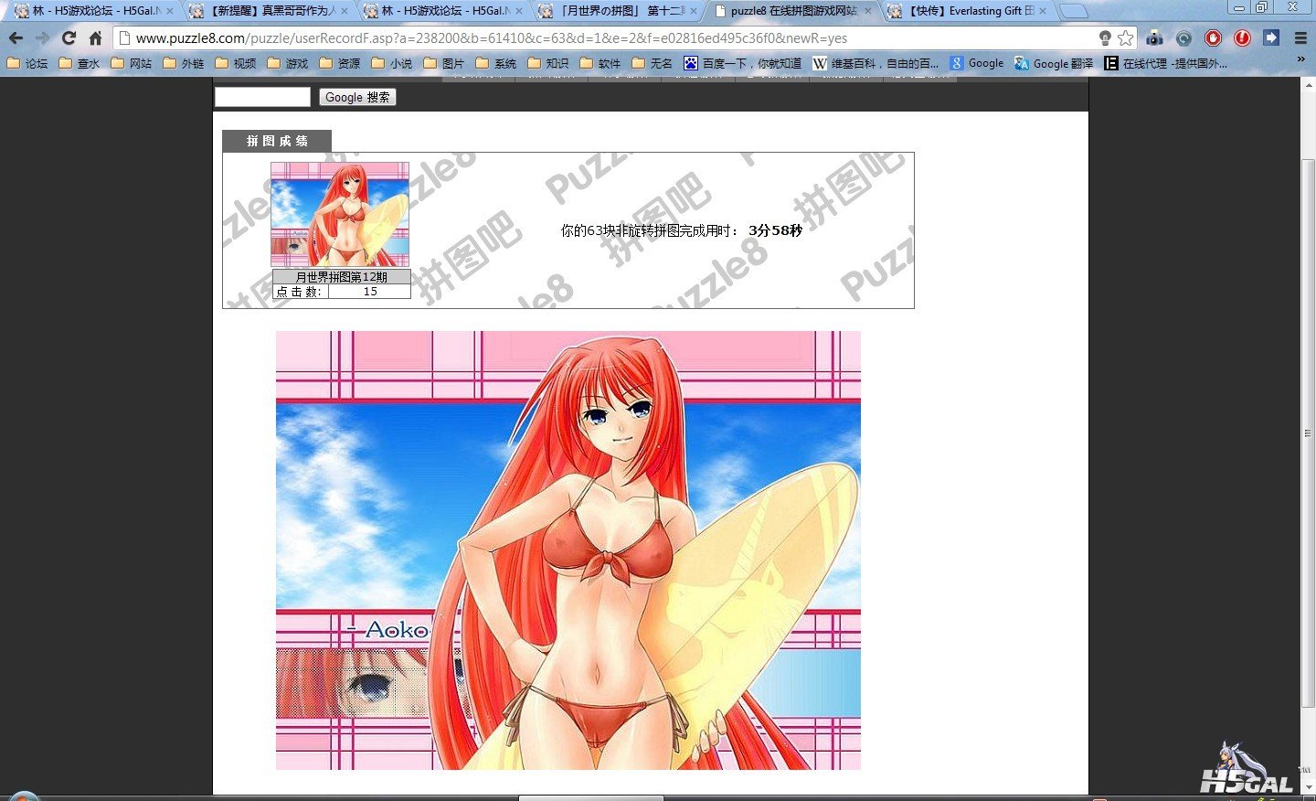The width and height of the screenshot is (1316, 801).
Task: Open a new browser tab
Action: point(1074,11)
